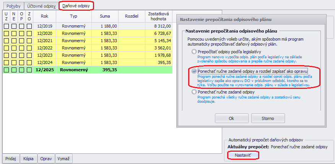Select the last Ponechať ručne zadané odpisy radio

pos(194,92)
